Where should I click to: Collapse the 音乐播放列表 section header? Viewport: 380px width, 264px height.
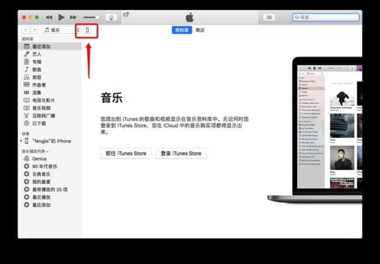(35, 152)
